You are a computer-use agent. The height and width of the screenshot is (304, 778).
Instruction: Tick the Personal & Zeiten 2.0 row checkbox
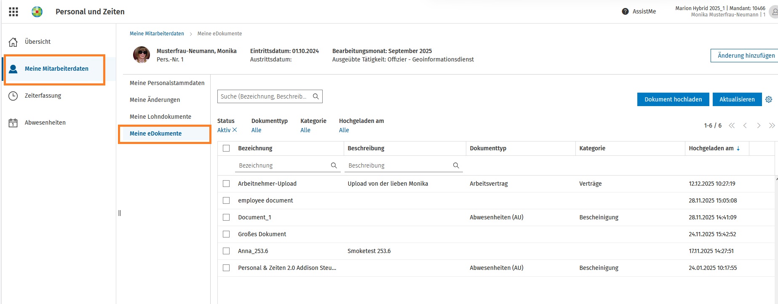coord(226,268)
